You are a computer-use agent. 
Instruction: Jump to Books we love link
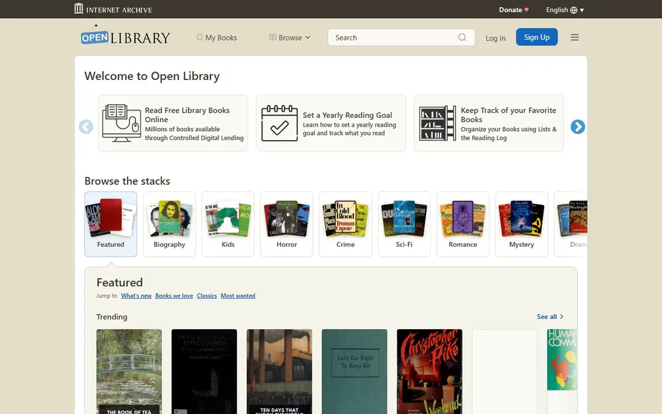[x=174, y=296]
